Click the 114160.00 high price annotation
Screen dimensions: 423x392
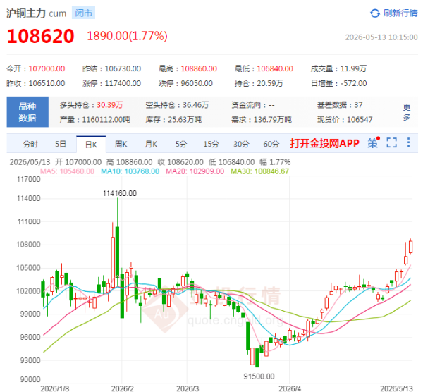(120, 193)
